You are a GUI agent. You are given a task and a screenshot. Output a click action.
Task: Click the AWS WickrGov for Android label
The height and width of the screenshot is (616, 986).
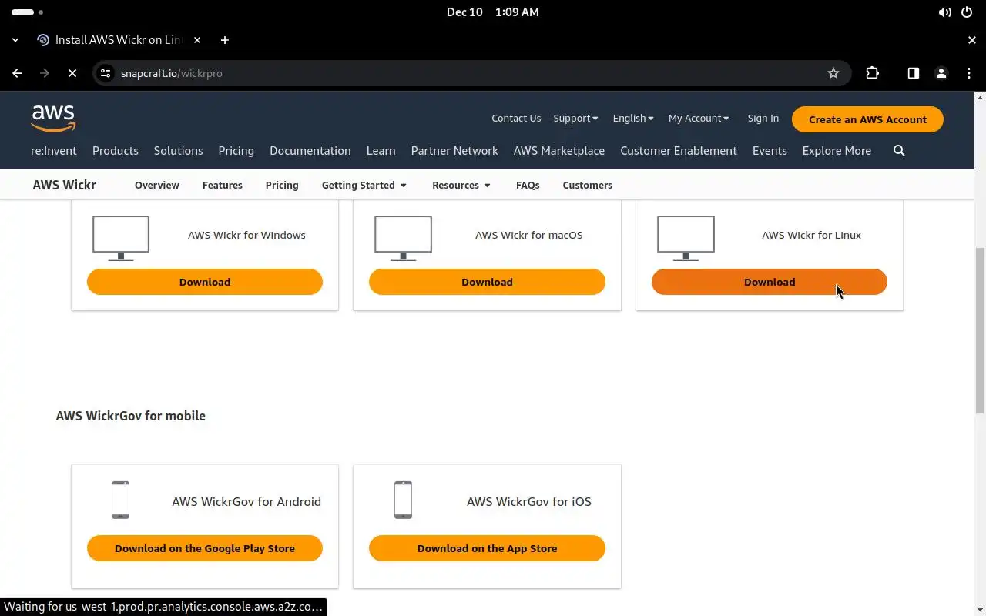pyautogui.click(x=246, y=501)
